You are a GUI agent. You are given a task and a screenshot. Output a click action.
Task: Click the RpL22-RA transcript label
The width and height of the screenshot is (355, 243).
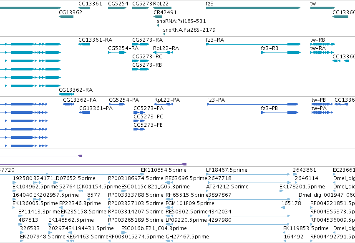tap(166, 48)
